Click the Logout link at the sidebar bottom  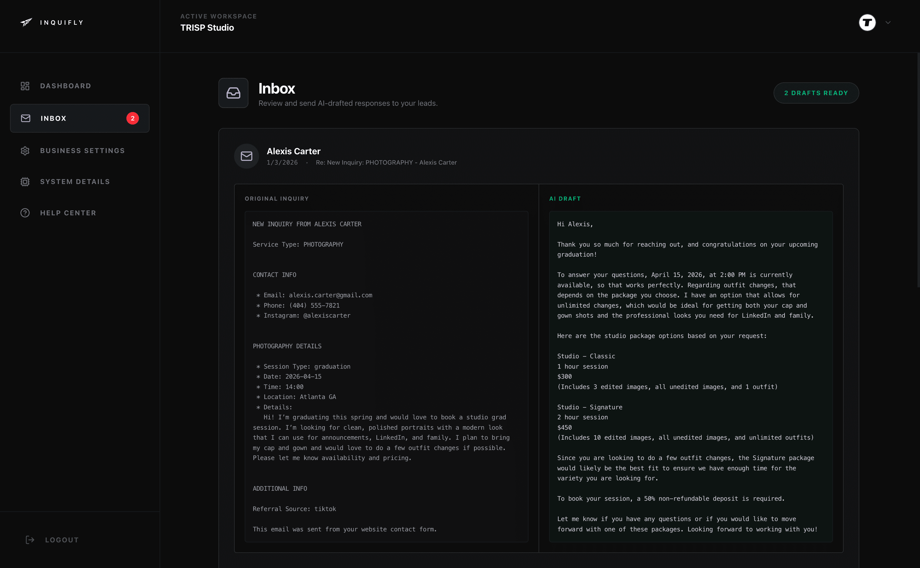point(62,540)
